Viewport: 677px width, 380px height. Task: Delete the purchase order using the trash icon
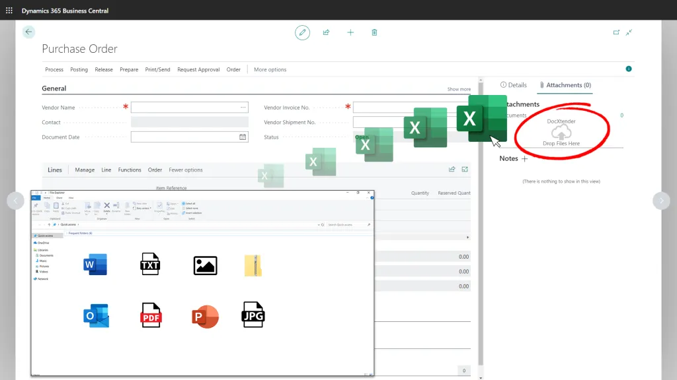coord(374,32)
